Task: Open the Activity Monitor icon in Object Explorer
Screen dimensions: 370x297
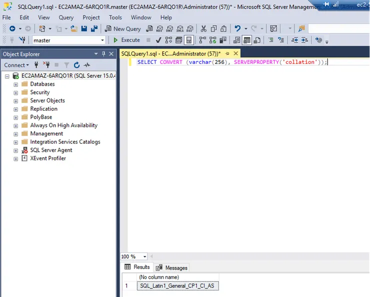Action: coord(87,65)
